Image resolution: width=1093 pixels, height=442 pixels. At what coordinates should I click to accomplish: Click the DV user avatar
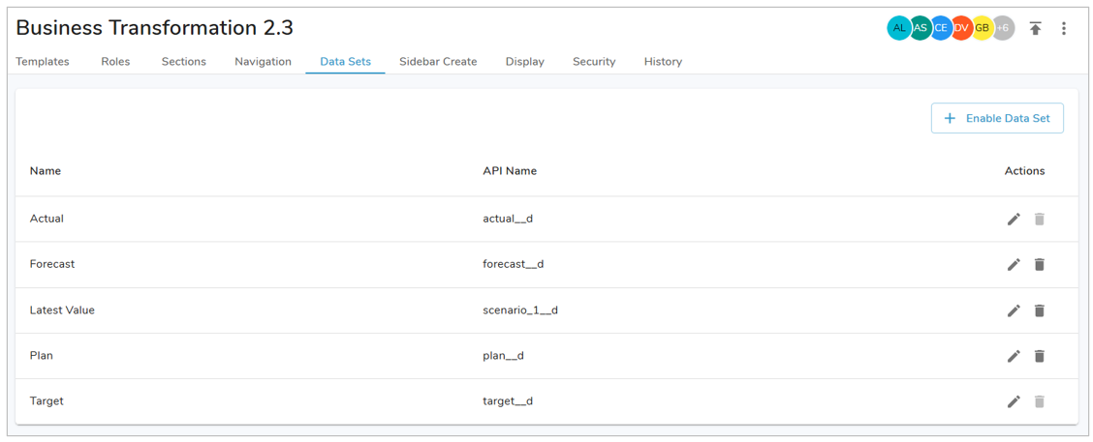[x=961, y=28]
